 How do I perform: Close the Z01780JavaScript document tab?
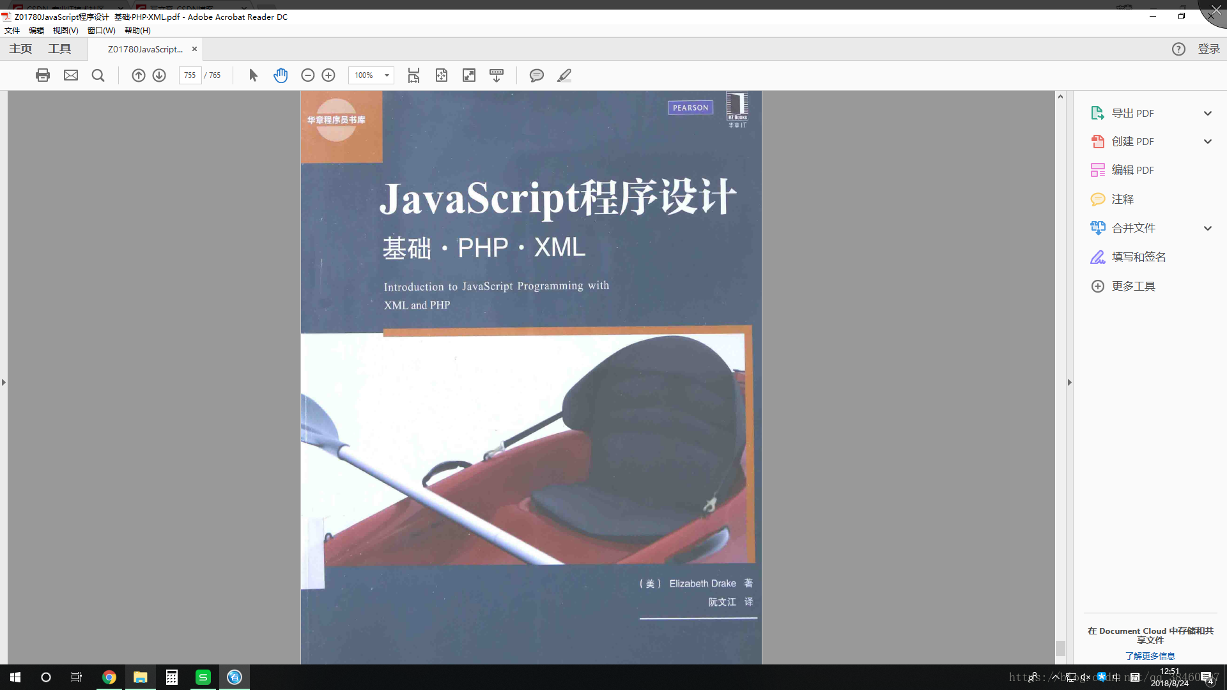coord(194,49)
